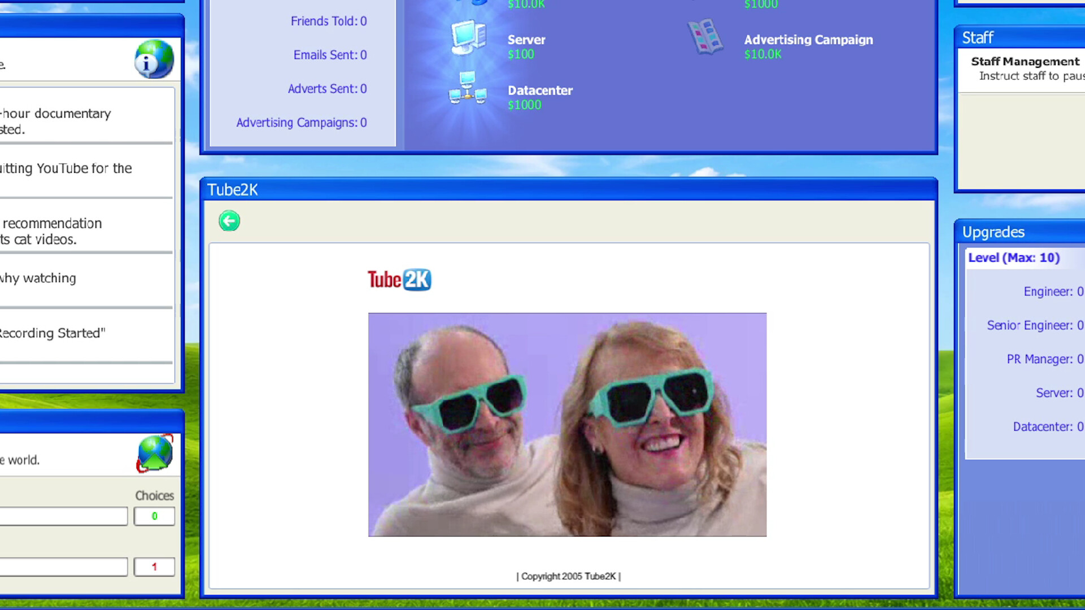Screen dimensions: 1085x610
Task: Click the Level (Max: 10) header
Action: [1014, 258]
